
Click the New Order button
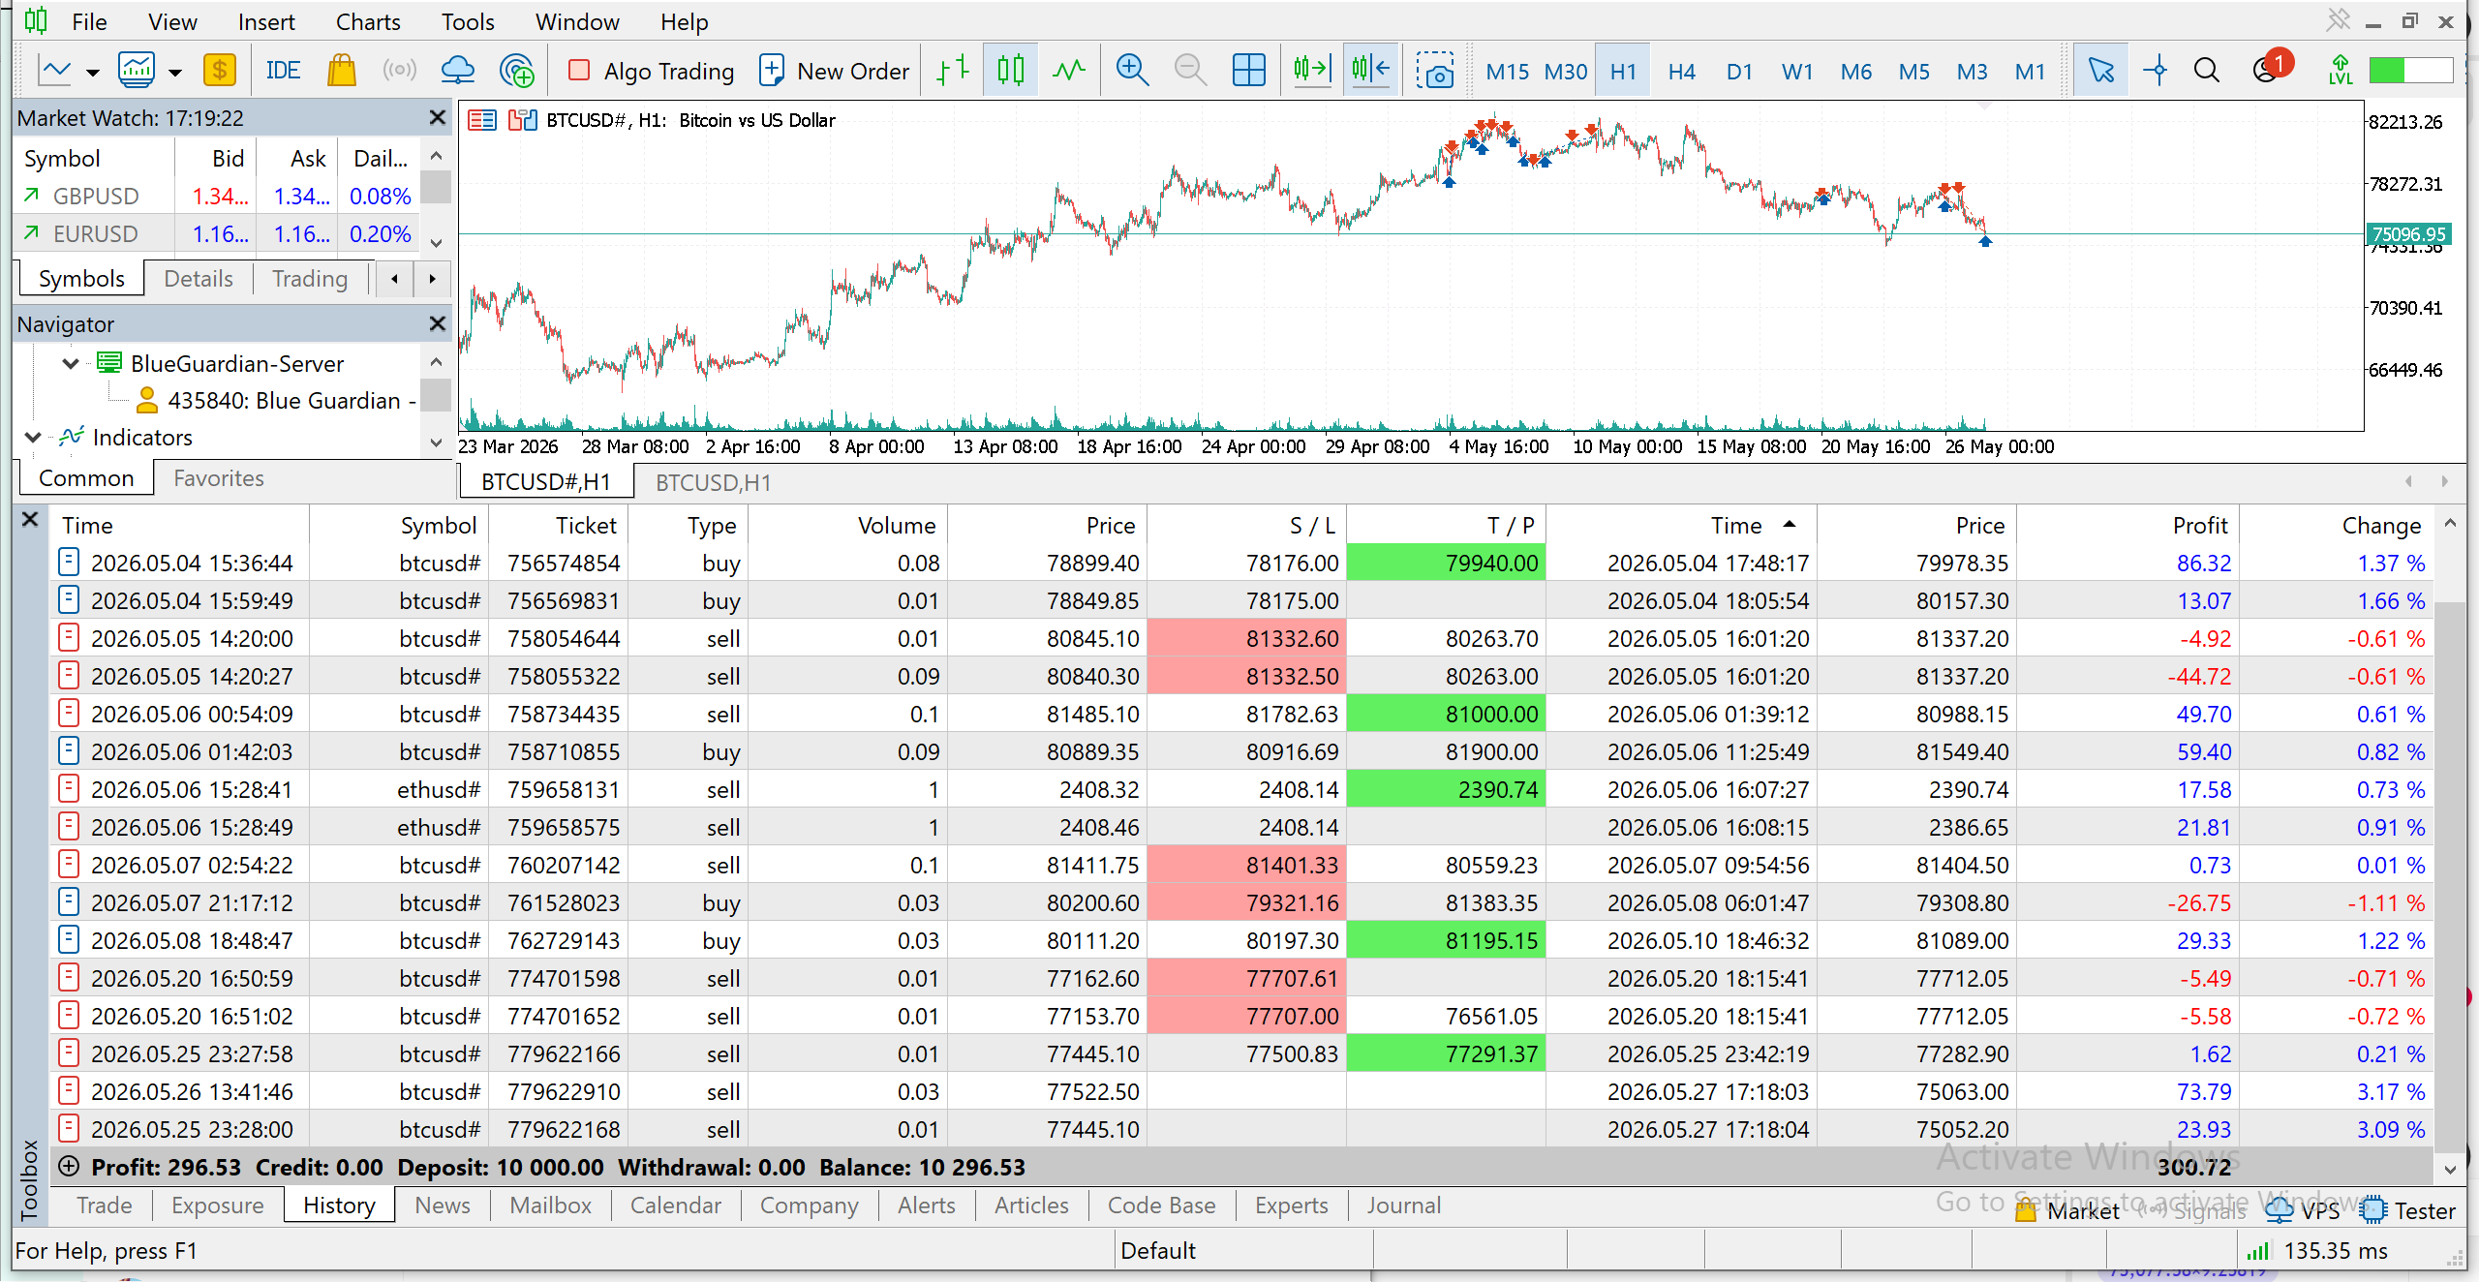point(834,71)
